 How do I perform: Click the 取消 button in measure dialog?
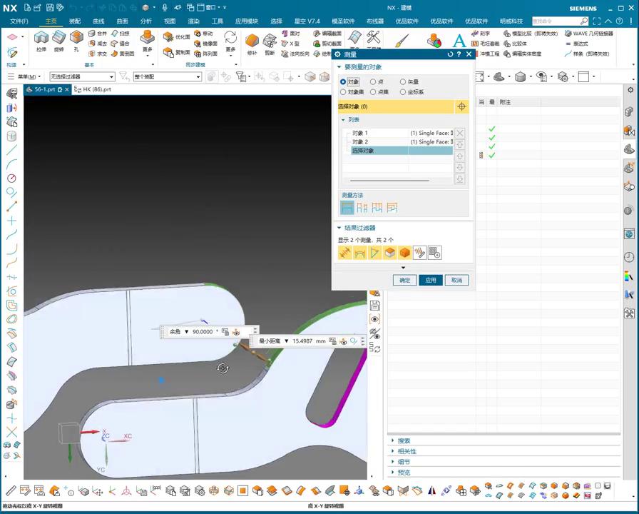[456, 281]
